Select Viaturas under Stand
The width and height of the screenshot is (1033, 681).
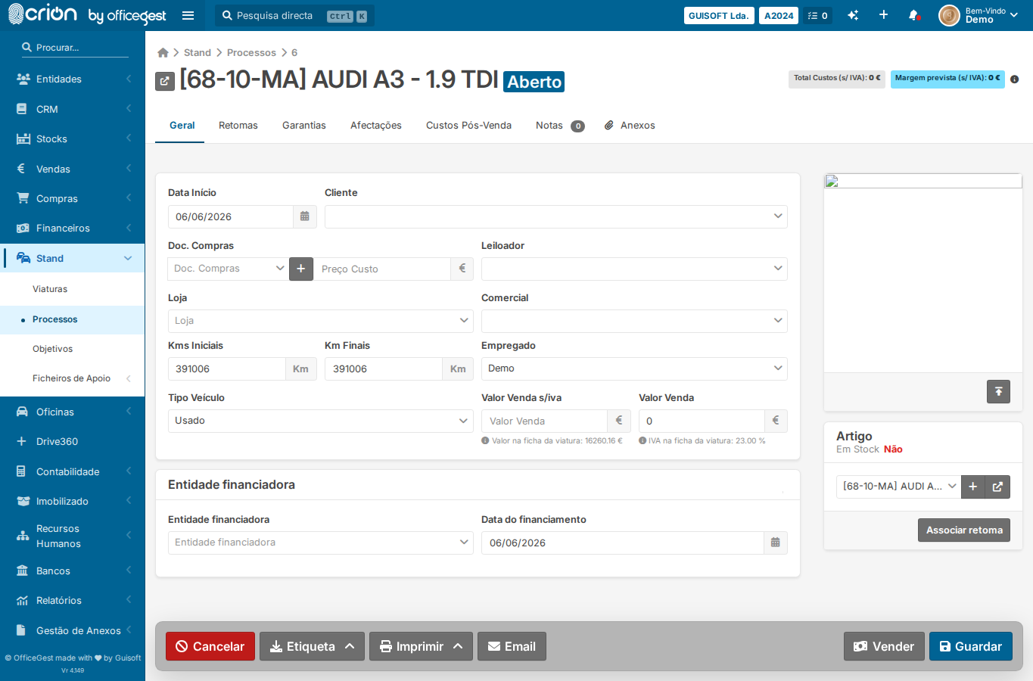click(73, 289)
